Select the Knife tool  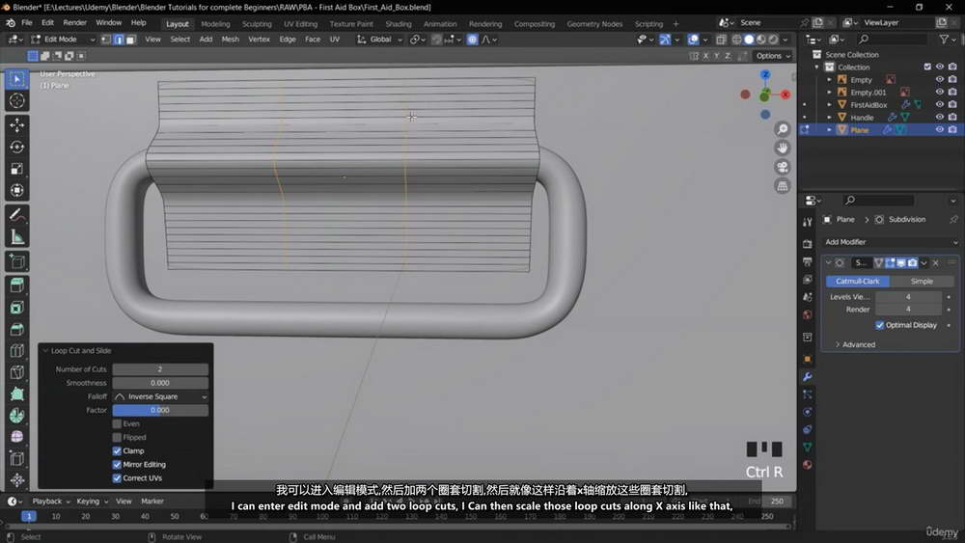pos(16,372)
